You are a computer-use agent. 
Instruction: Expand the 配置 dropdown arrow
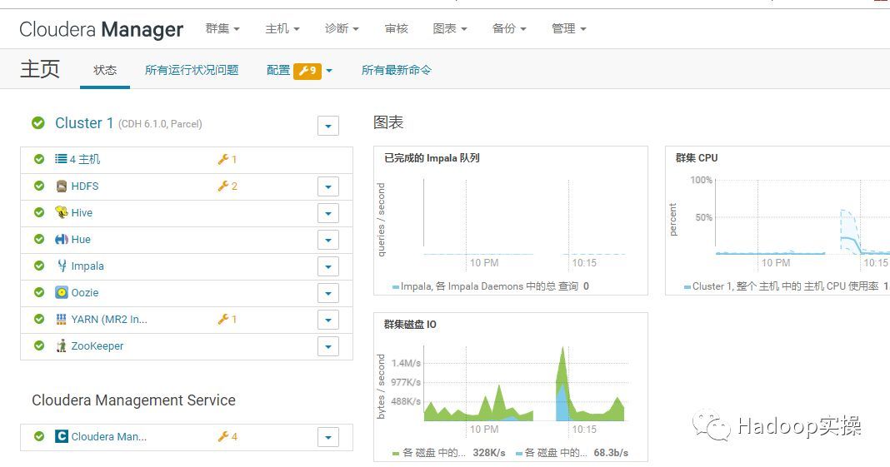coord(329,71)
